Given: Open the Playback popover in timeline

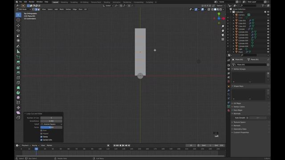Looking at the screenshot, I should click(x=26, y=145).
